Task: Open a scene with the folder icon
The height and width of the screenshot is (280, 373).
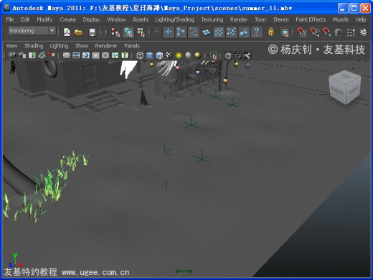Action: click(x=79, y=32)
